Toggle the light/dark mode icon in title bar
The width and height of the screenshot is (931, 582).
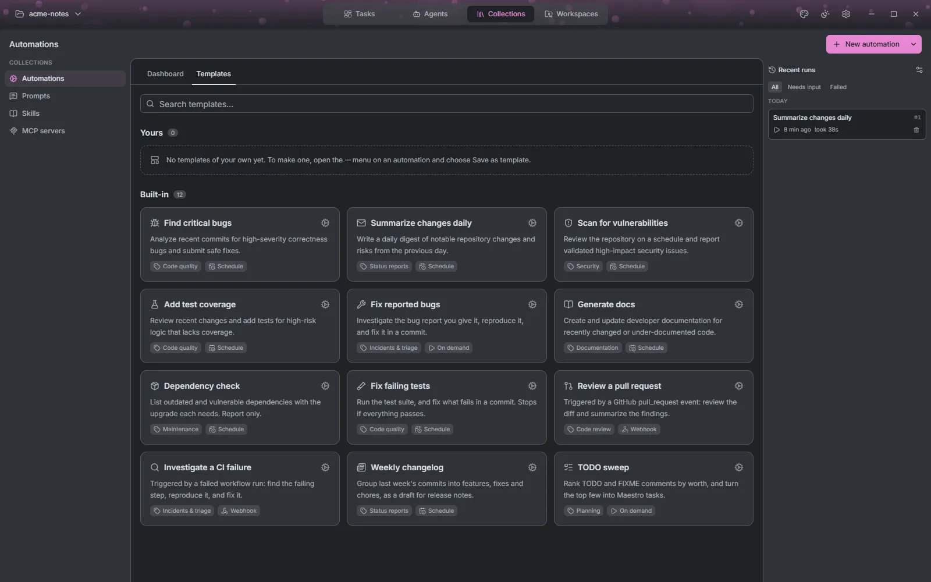[x=825, y=14]
